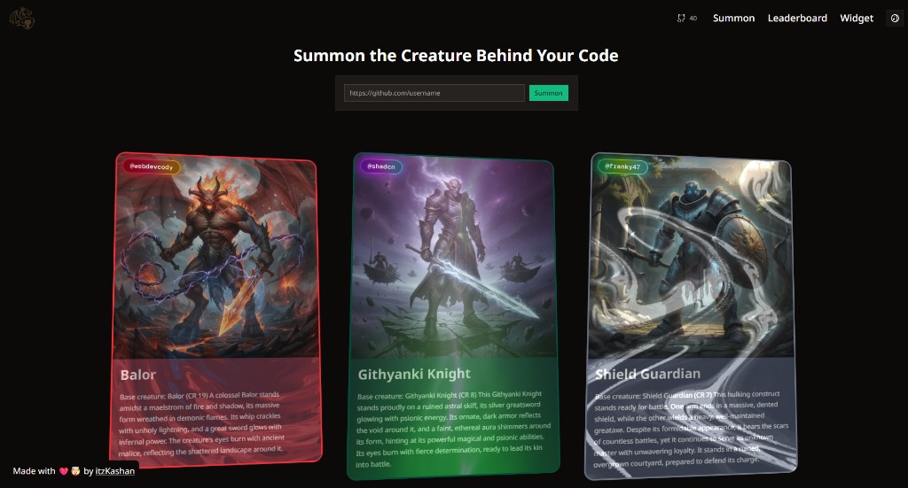Select the @franky47 badge on the Shield Guardian card
The width and height of the screenshot is (908, 488).
point(622,167)
